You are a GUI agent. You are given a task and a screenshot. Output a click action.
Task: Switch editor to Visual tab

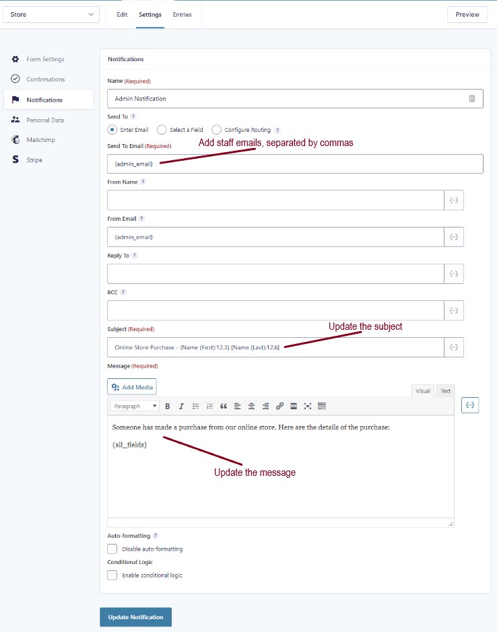pyautogui.click(x=423, y=390)
